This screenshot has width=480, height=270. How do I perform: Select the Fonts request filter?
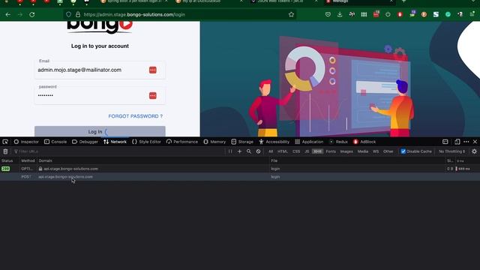point(331,151)
